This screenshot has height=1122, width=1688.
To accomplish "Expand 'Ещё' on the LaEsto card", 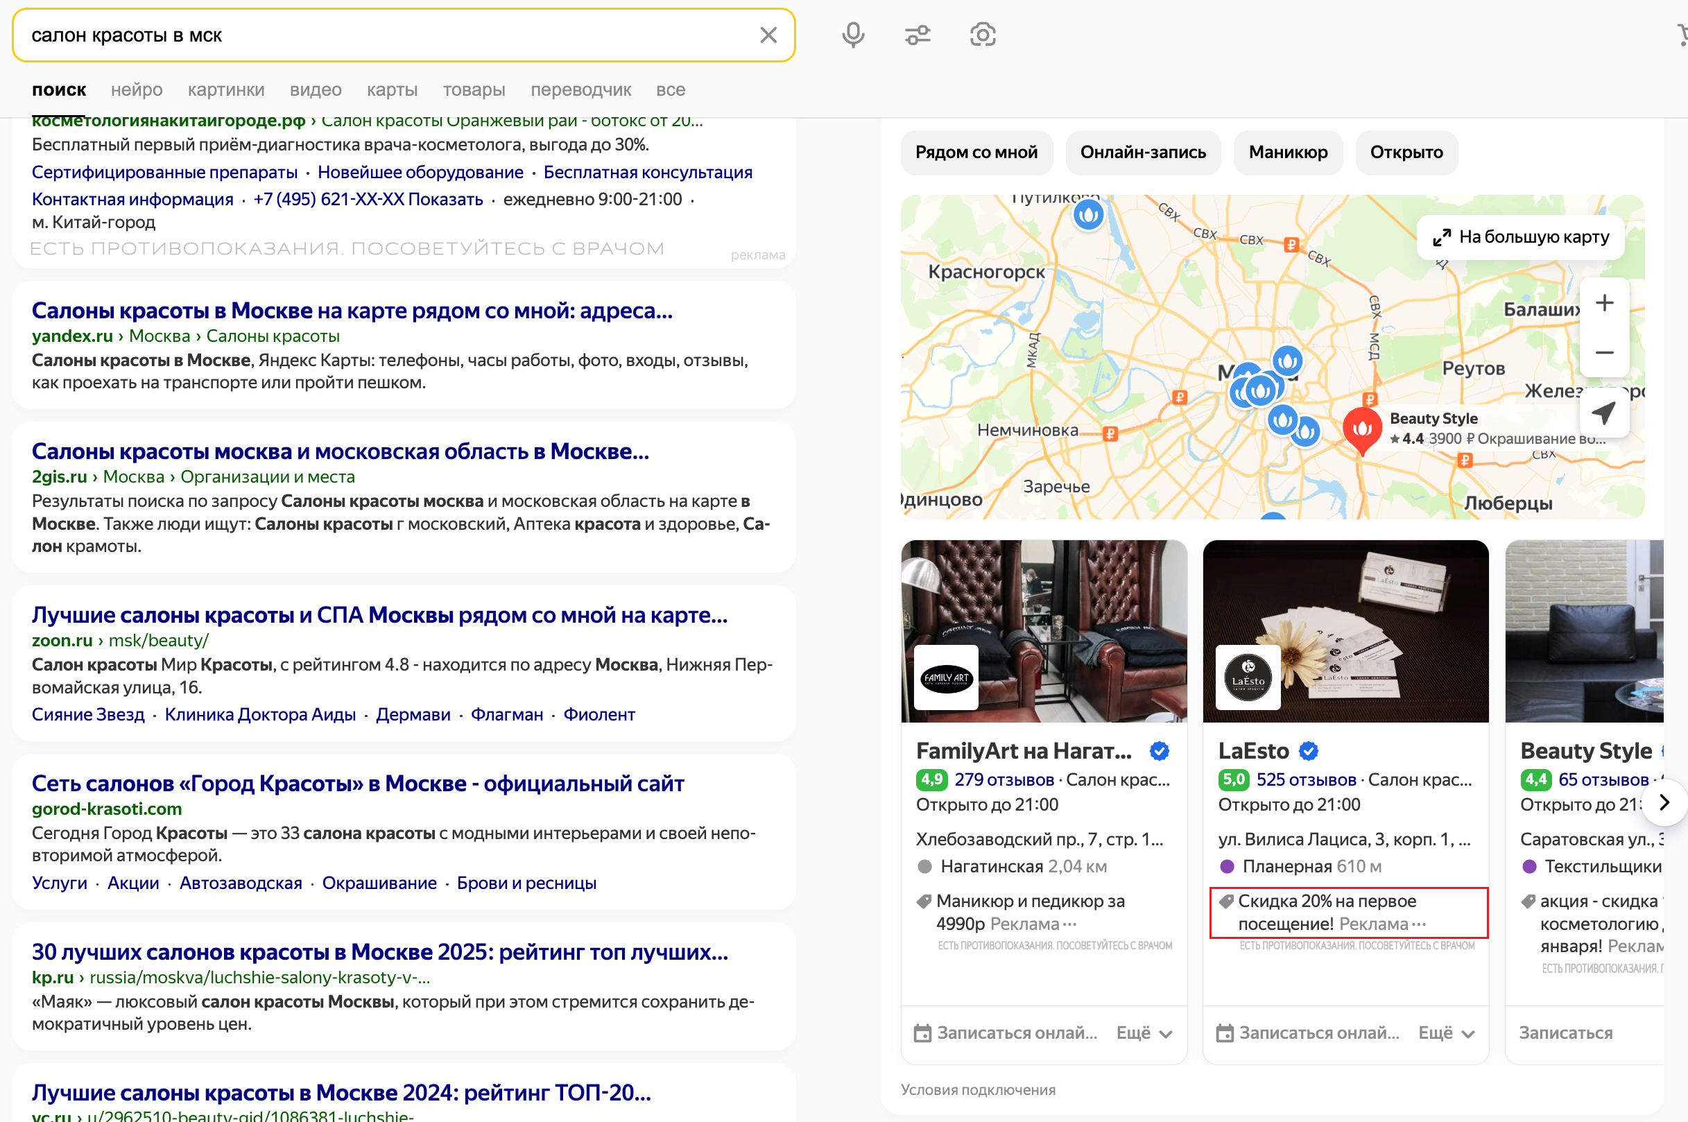I will 1445,1033.
